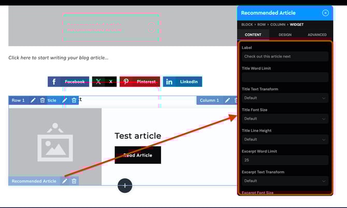The width and height of the screenshot is (347, 208).
Task: Share on Facebook
Action: click(68, 81)
